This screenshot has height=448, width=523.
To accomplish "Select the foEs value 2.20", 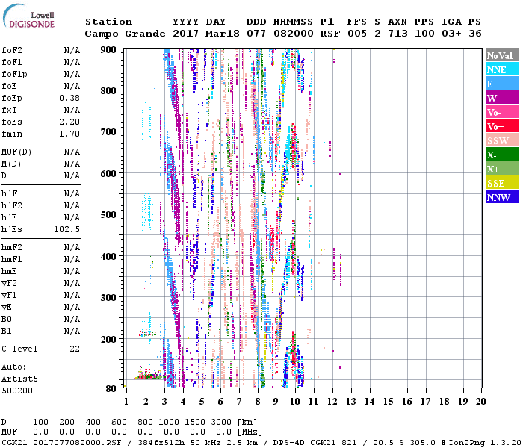I will point(69,122).
